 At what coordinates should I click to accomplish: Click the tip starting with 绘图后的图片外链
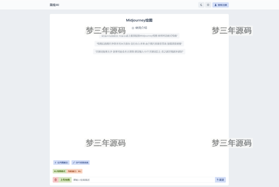click(139, 44)
